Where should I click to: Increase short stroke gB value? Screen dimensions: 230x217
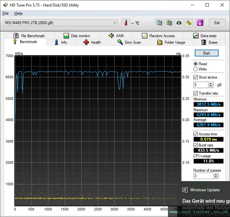(211, 83)
